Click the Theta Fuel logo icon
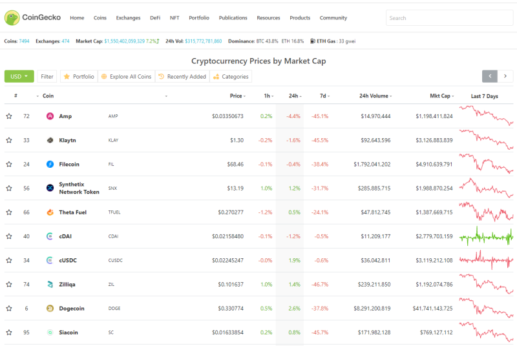The height and width of the screenshot is (346, 517). click(x=50, y=212)
